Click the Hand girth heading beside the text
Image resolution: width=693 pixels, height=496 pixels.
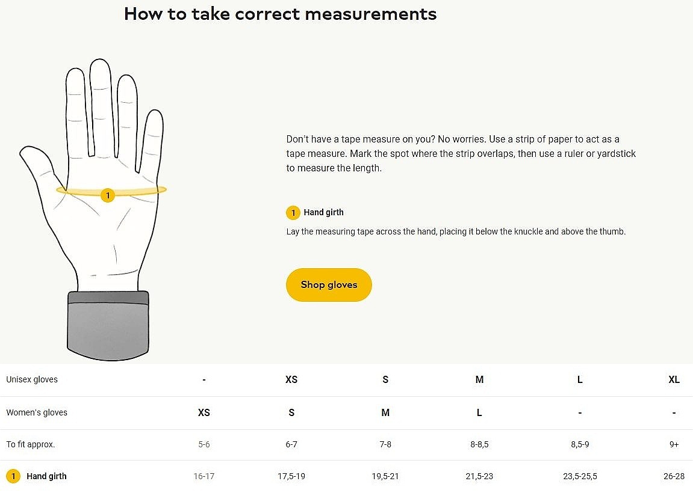(x=323, y=213)
